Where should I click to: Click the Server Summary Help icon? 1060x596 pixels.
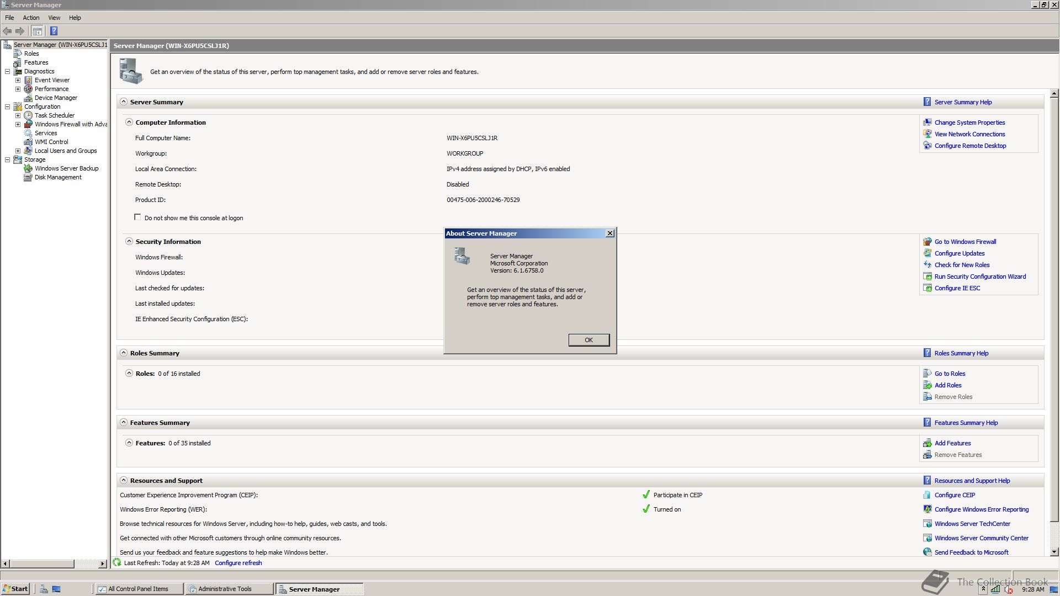pyautogui.click(x=927, y=102)
